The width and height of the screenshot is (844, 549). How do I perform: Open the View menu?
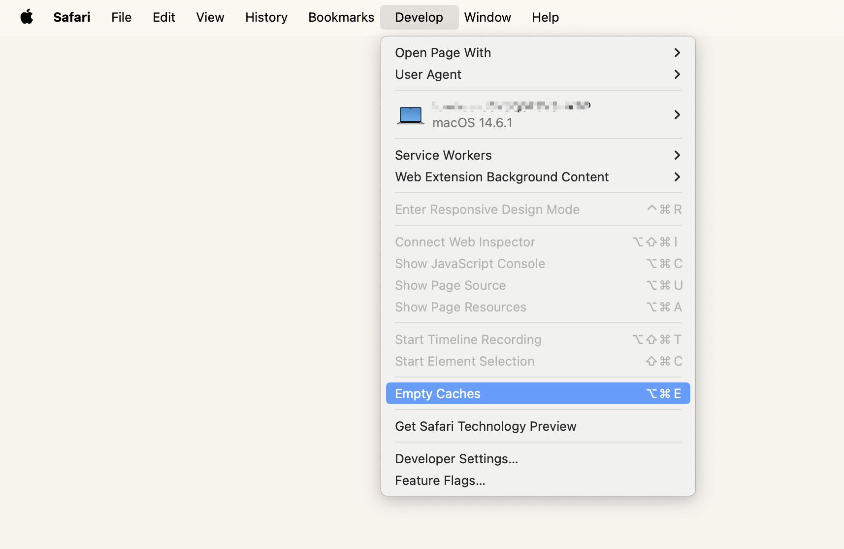click(210, 17)
